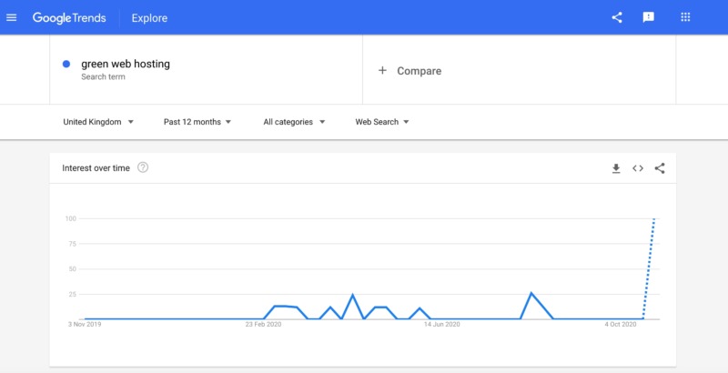
Task: Open the Interest over time help icon
Action: [x=143, y=167]
